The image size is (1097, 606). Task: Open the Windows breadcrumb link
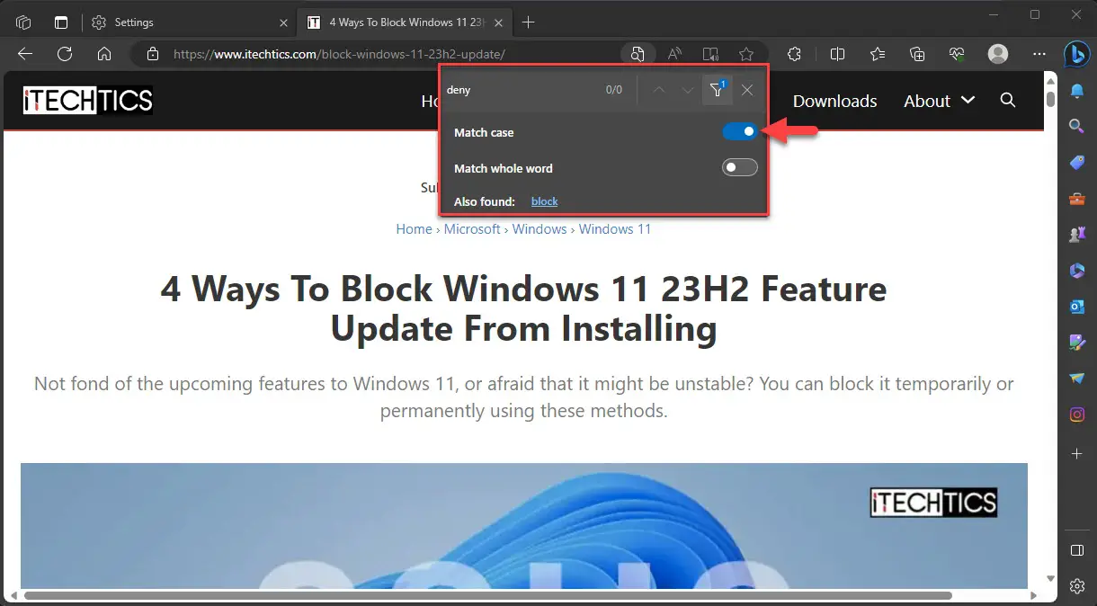(540, 229)
